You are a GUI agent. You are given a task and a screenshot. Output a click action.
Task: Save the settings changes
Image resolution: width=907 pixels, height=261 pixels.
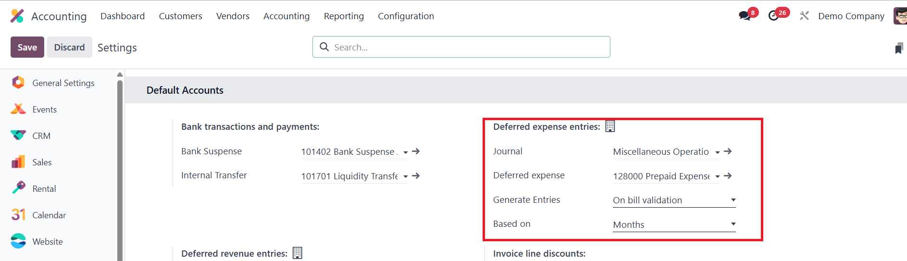coord(27,47)
